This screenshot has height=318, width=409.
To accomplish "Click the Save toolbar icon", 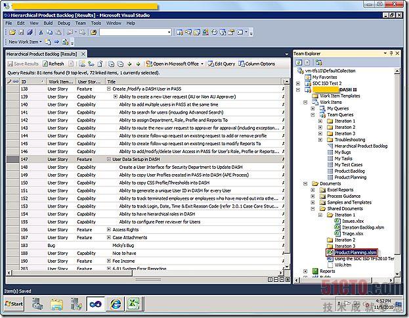I will coord(22,32).
